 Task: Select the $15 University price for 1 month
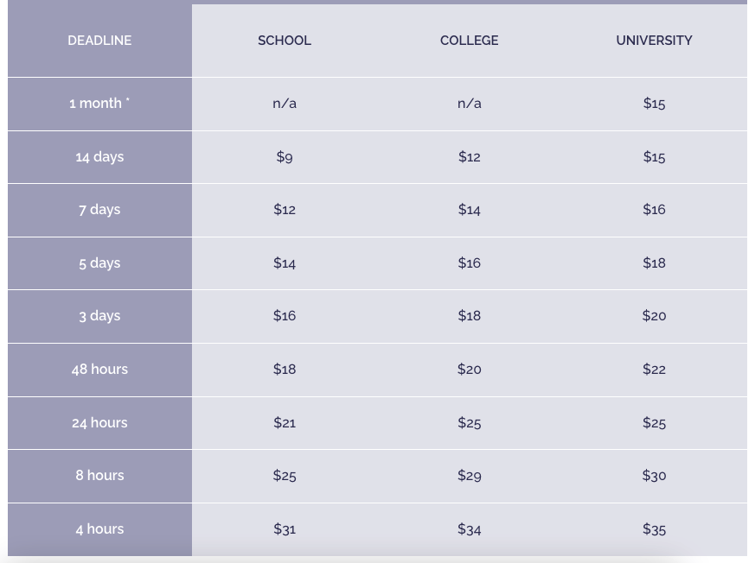pyautogui.click(x=654, y=104)
